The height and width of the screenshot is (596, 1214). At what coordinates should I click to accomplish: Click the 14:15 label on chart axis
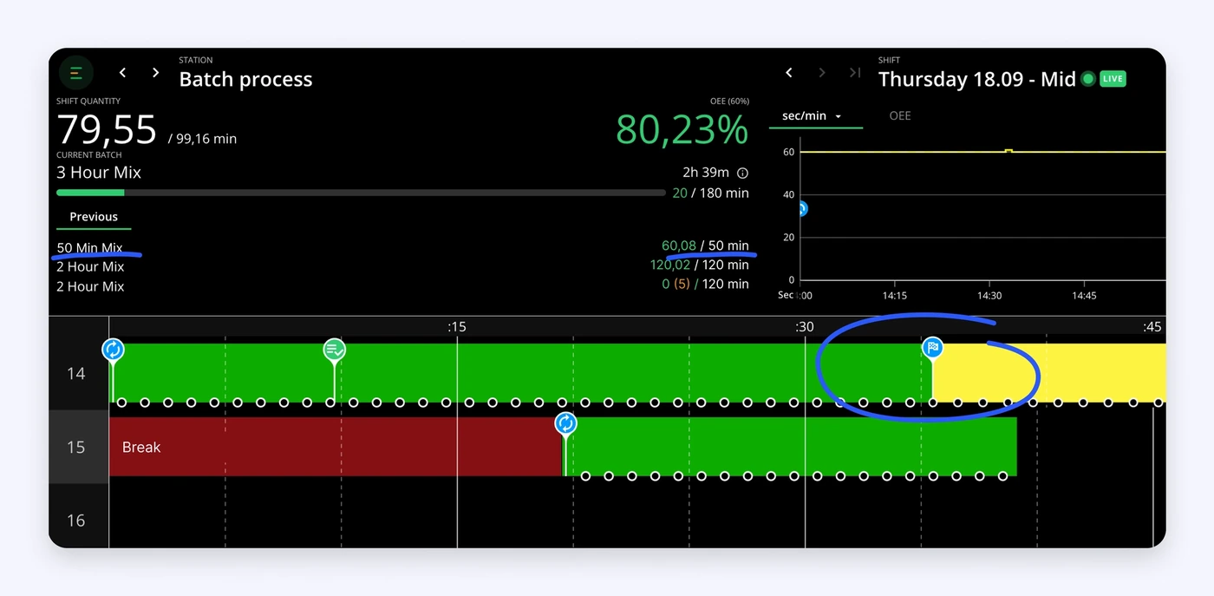click(895, 296)
